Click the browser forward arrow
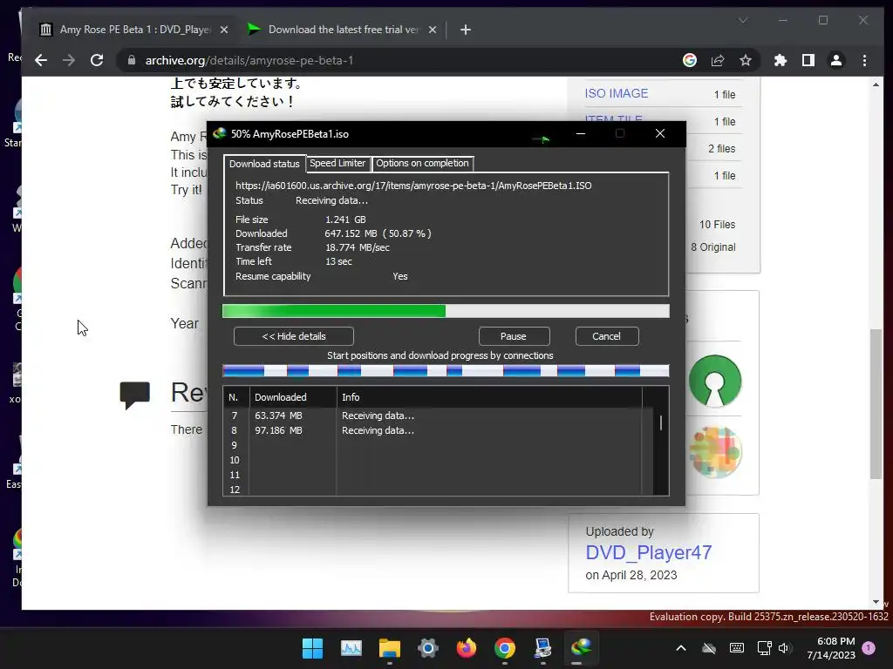This screenshot has height=669, width=893. tap(69, 60)
